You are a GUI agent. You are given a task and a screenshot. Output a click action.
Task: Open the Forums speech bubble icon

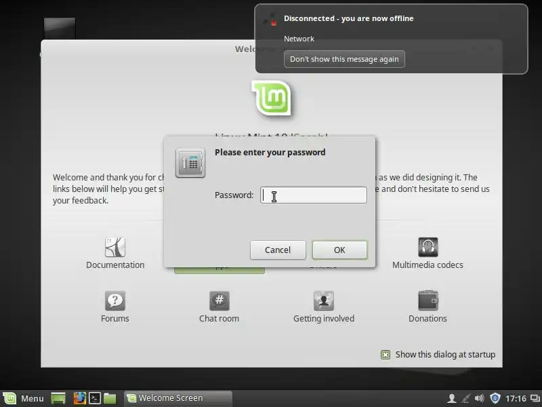point(114,301)
